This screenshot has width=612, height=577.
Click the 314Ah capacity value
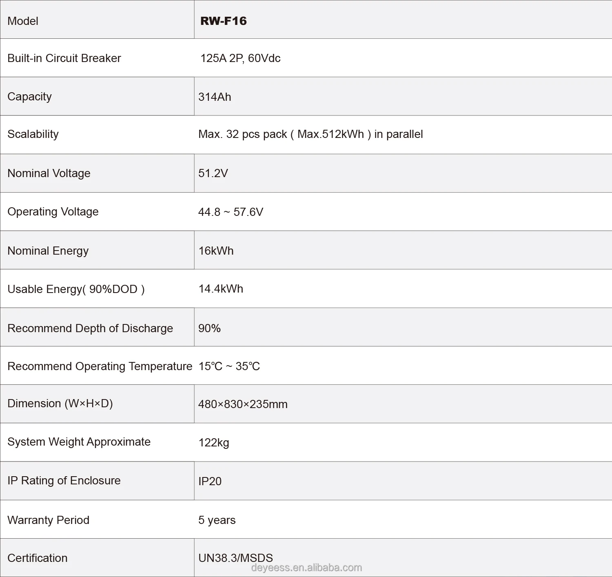pos(215,97)
